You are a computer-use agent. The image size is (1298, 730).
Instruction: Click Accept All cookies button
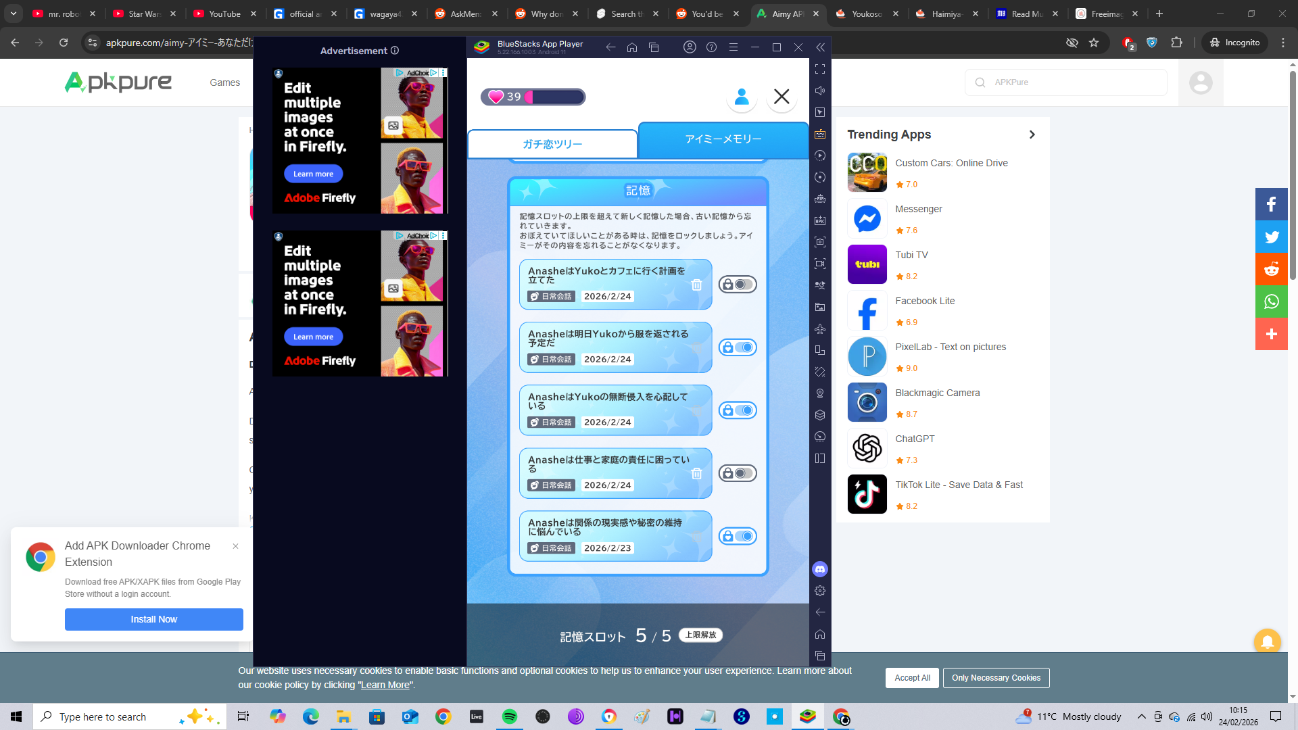[x=911, y=678]
